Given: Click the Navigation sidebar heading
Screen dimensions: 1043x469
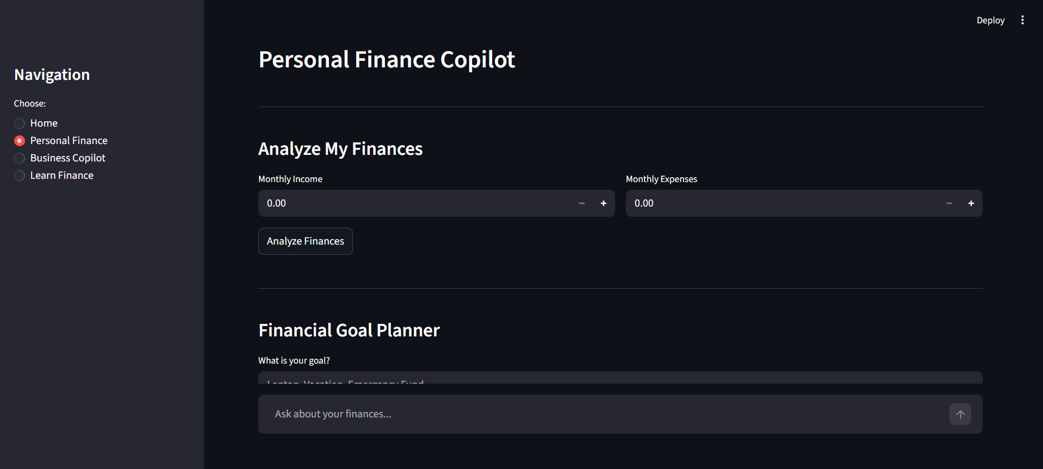Looking at the screenshot, I should [x=52, y=75].
